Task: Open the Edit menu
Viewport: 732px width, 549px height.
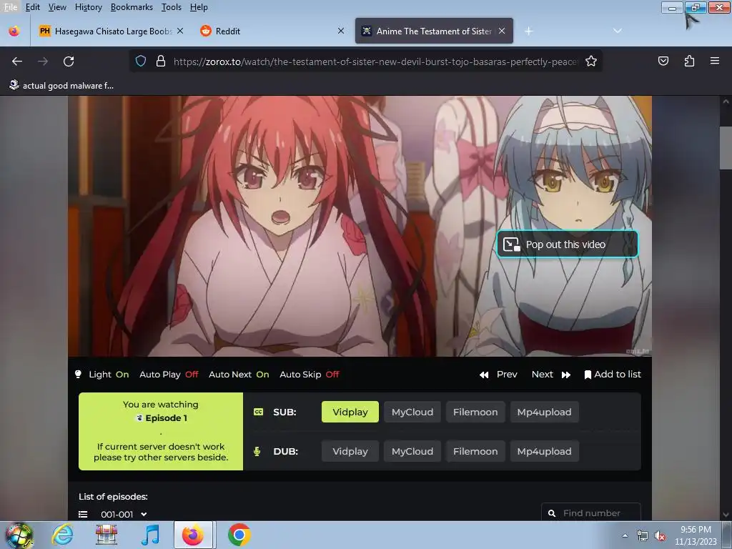Action: click(32, 7)
